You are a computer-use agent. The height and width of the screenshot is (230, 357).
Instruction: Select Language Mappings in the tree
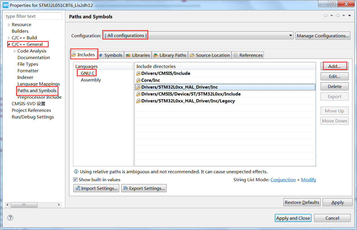point(39,84)
